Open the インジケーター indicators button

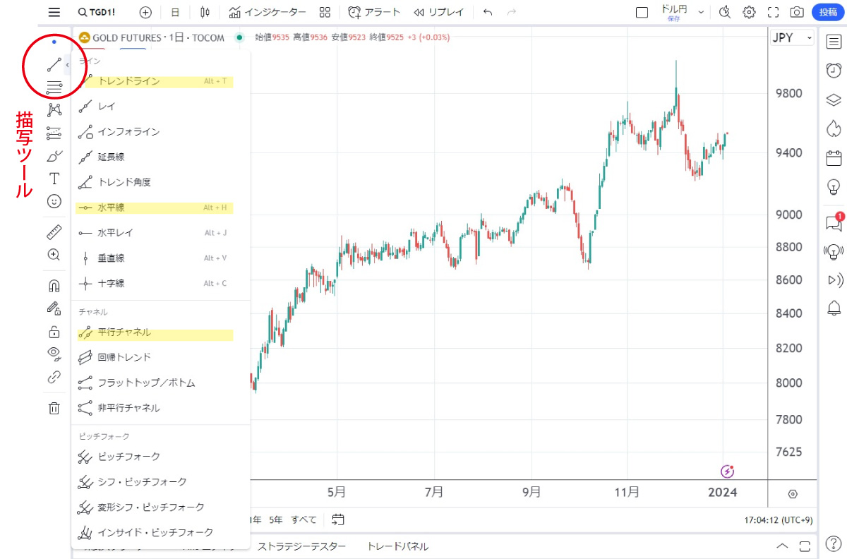[x=268, y=12]
